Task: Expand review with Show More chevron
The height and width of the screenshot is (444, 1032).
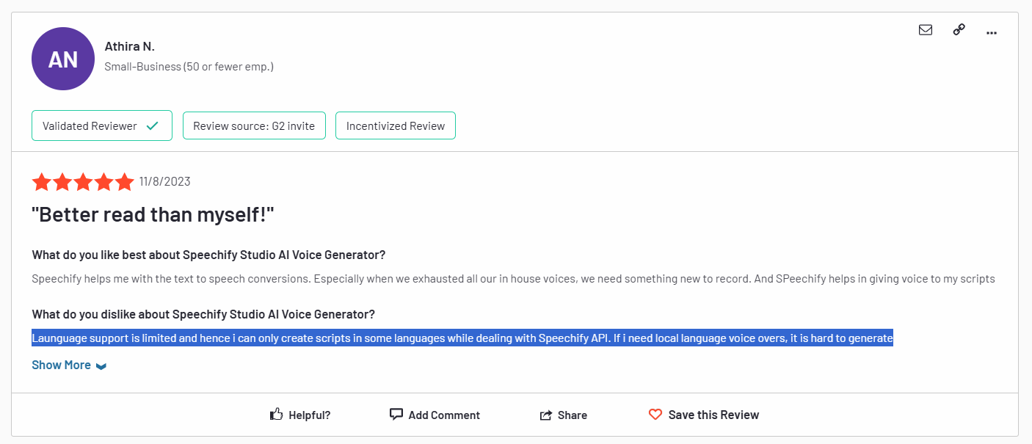Action: 101,366
